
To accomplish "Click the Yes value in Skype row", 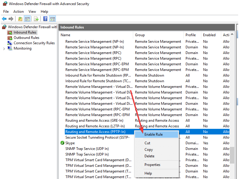I will point(205,143).
